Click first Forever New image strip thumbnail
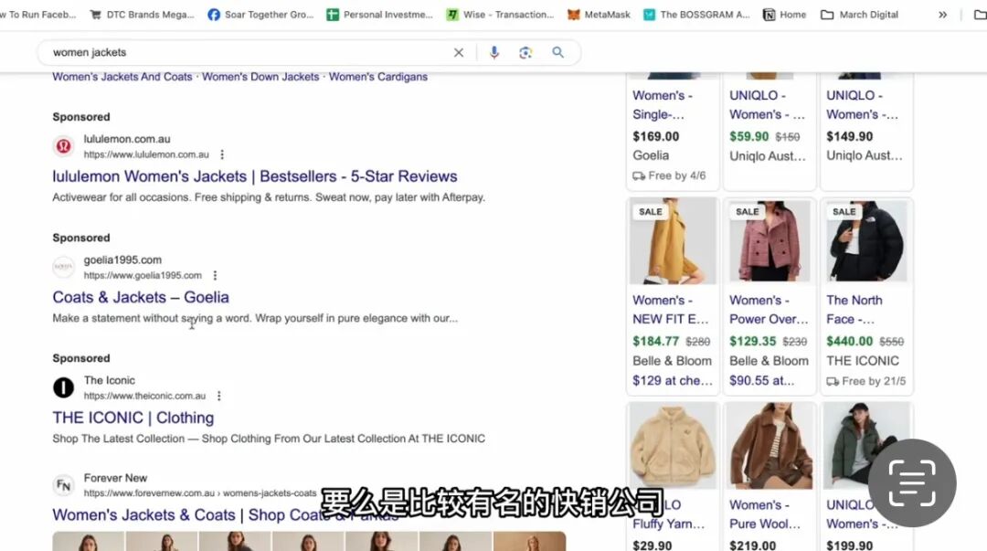The image size is (987, 551). (88, 541)
